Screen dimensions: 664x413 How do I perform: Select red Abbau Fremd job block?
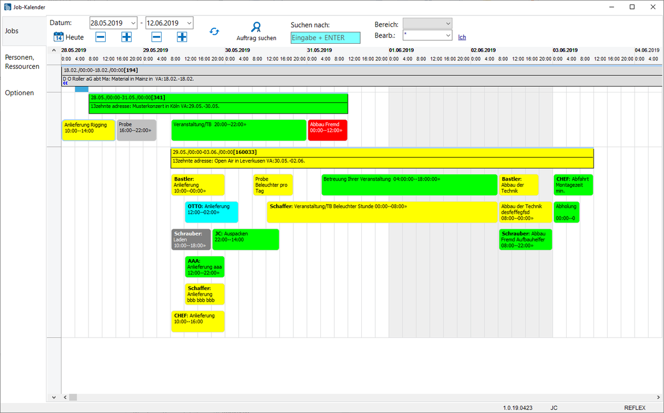click(327, 130)
